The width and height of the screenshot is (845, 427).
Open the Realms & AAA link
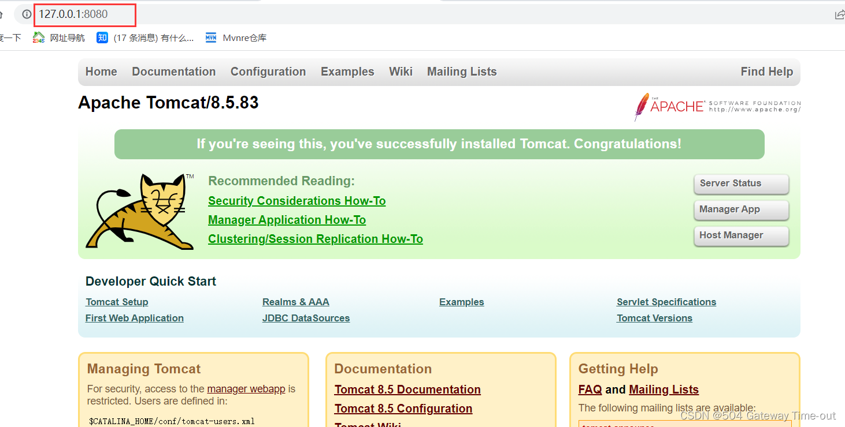point(296,302)
